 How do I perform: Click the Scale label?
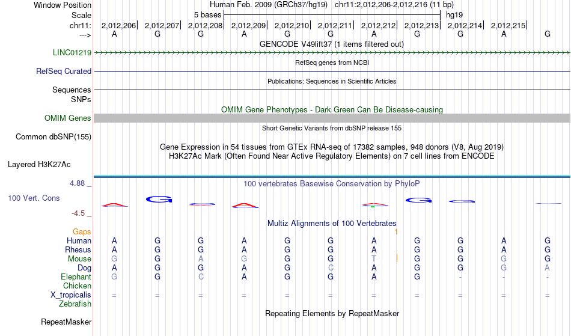coord(82,15)
